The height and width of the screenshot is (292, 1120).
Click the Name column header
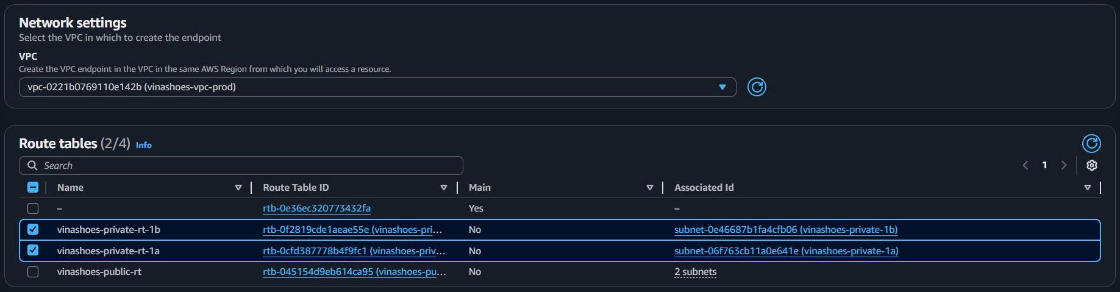point(70,188)
